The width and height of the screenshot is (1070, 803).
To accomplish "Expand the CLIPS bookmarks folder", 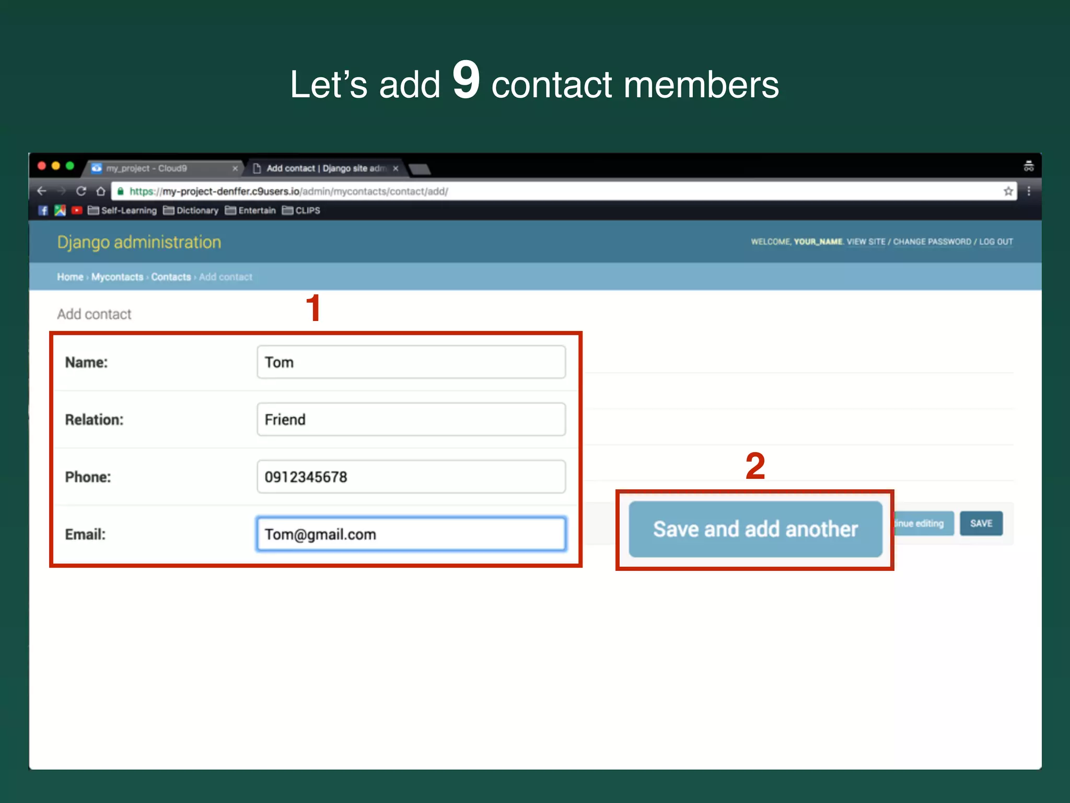I will [x=301, y=210].
